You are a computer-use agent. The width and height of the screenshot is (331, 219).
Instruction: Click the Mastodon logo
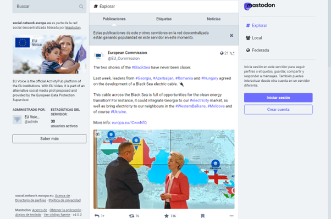point(260,5)
